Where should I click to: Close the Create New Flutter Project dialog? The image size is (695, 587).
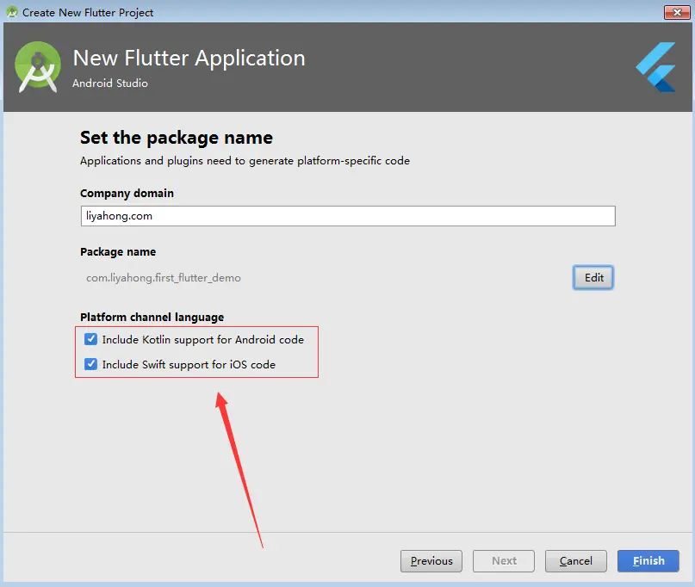click(x=677, y=12)
